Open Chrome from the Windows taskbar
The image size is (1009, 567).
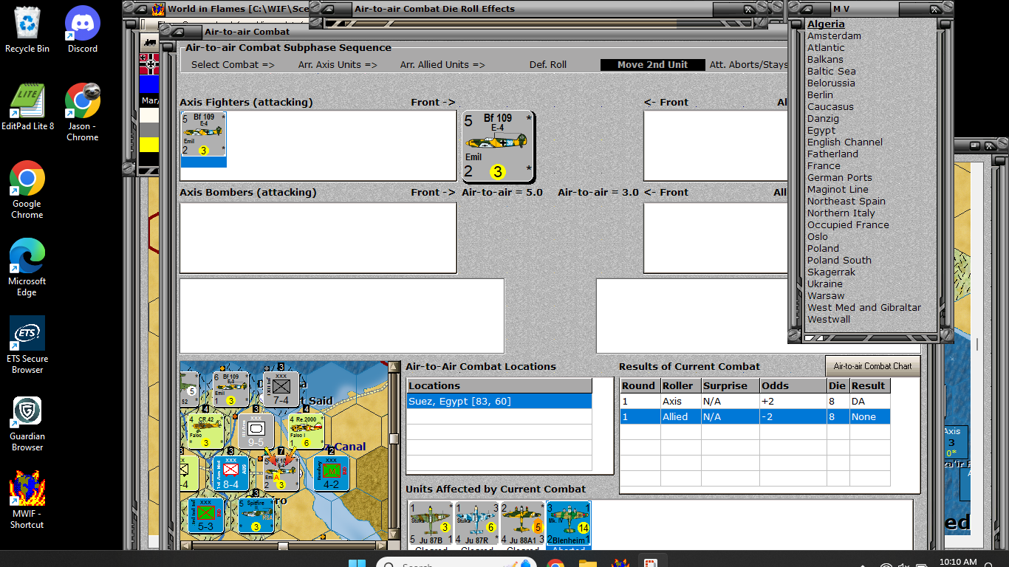tap(555, 563)
